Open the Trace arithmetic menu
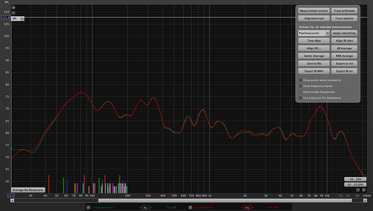 344,11
